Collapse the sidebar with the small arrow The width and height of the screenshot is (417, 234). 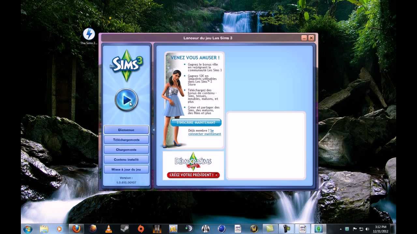(x=153, y=130)
